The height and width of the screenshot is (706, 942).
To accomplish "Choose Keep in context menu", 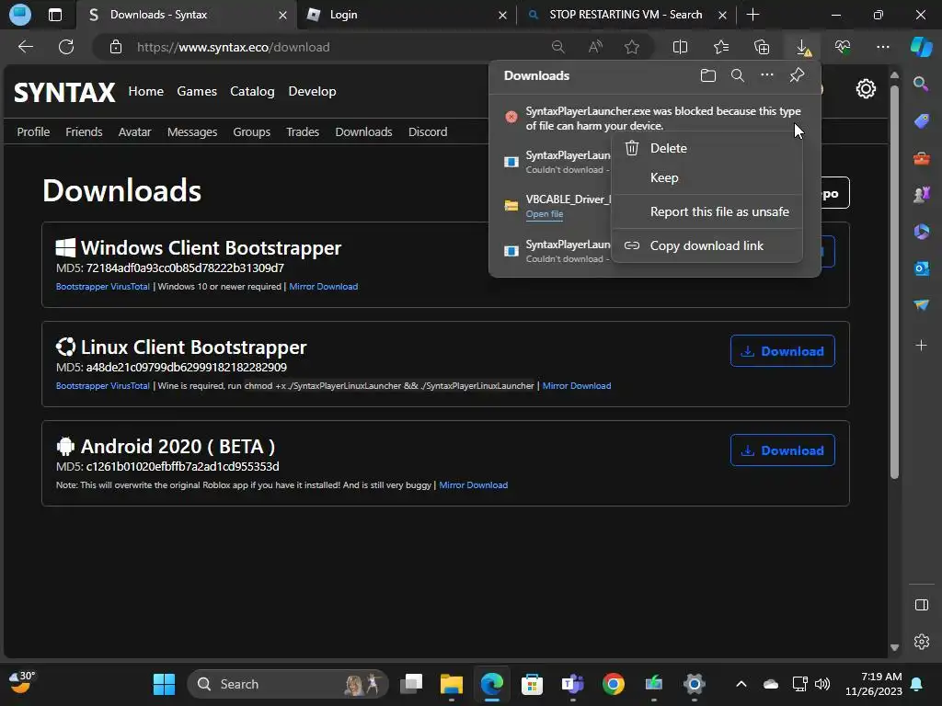I will click(x=706, y=177).
